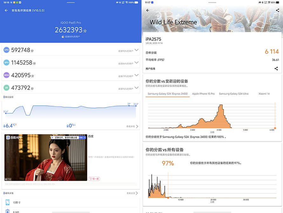Go back from Wild Life Extreme page
The height and width of the screenshot is (213, 283).
[148, 11]
